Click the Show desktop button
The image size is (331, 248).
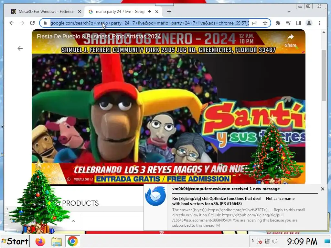coord(327,241)
